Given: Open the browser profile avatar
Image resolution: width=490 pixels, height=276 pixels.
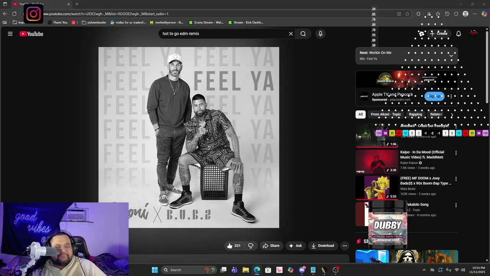Looking at the screenshot, I should click(465, 14).
